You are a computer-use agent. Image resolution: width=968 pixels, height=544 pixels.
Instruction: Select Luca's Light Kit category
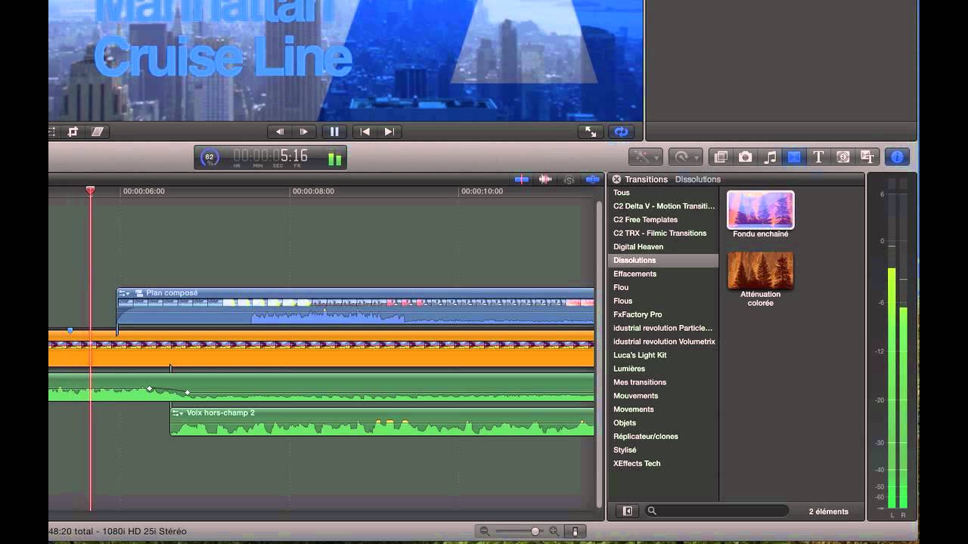(x=663, y=356)
